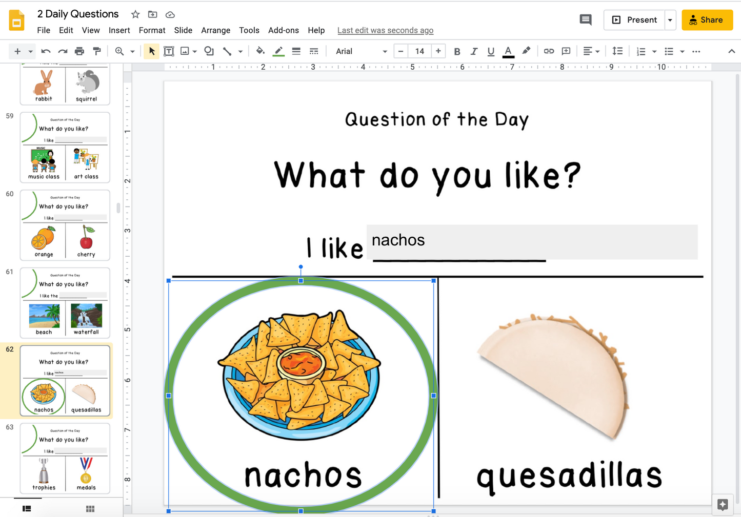Select slide 60 thumbnail
This screenshot has width=741, height=517.
click(x=65, y=225)
